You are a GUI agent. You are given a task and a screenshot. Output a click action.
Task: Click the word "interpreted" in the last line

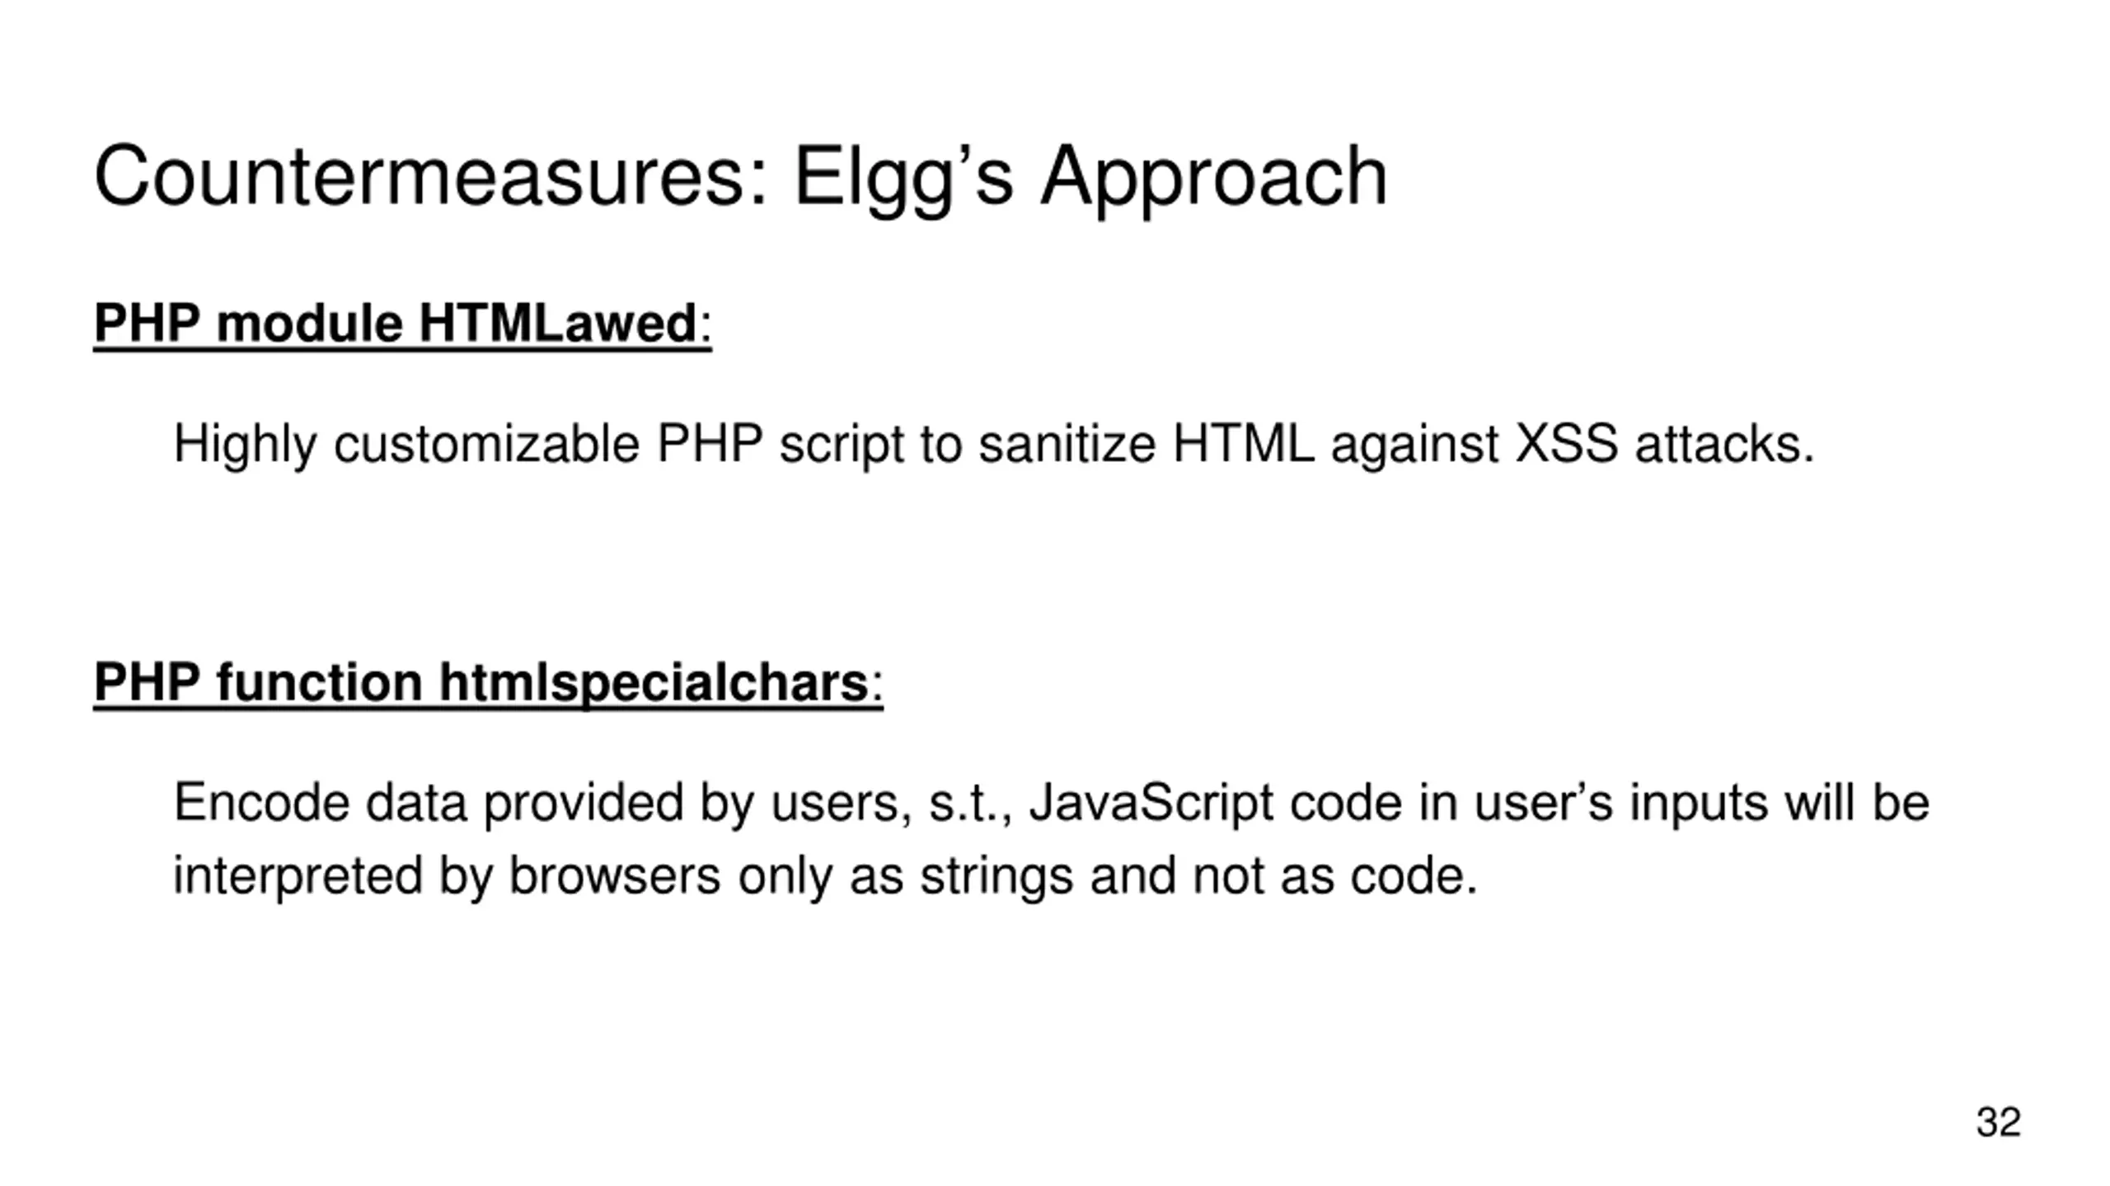coord(298,875)
